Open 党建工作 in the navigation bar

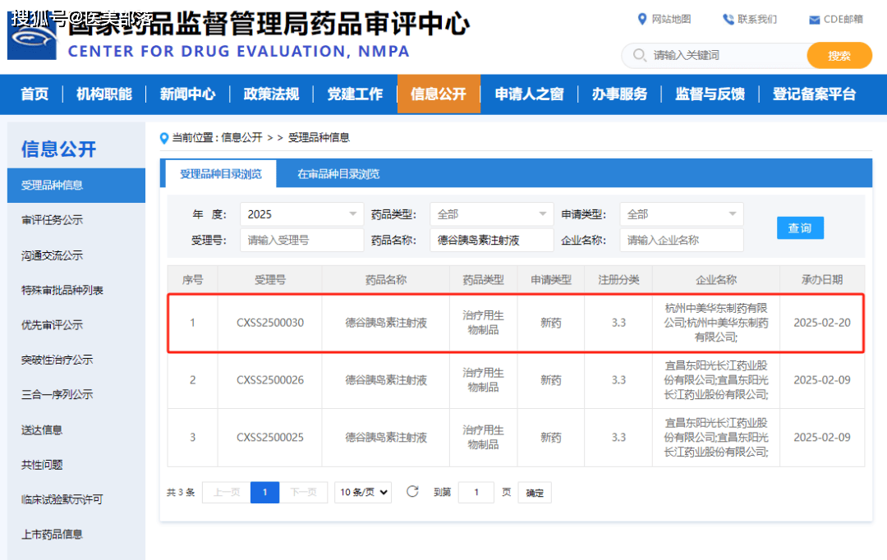pos(355,94)
